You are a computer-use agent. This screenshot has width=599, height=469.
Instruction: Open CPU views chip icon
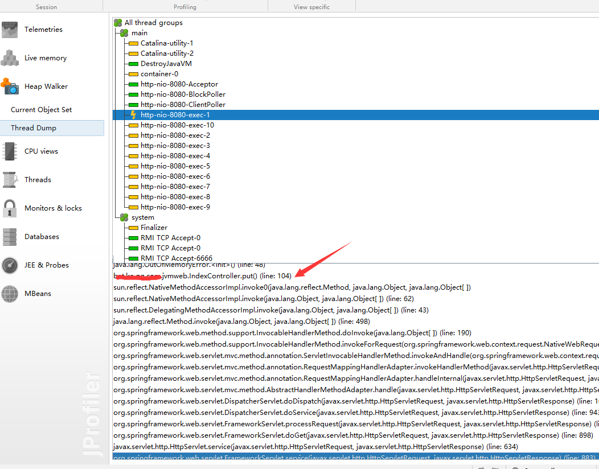10,151
